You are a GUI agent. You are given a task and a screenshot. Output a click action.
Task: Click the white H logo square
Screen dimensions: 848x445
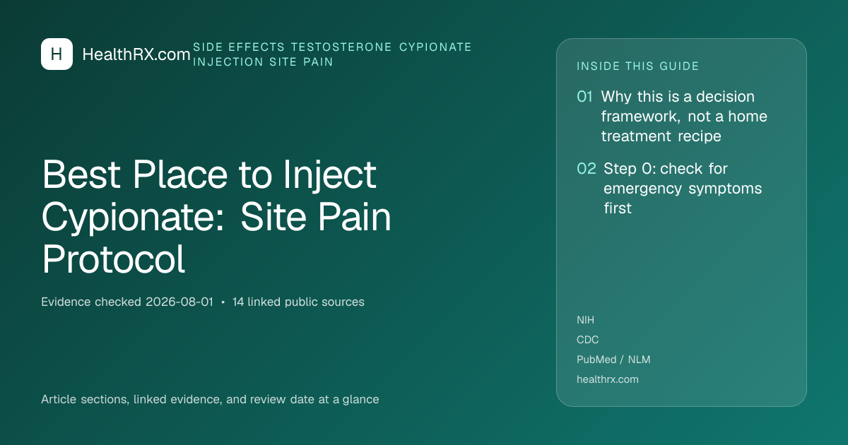57,54
